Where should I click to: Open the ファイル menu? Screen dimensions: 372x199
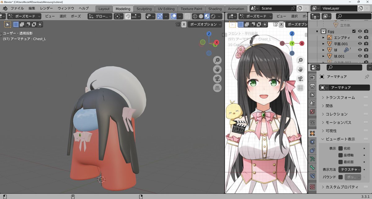tap(17, 9)
